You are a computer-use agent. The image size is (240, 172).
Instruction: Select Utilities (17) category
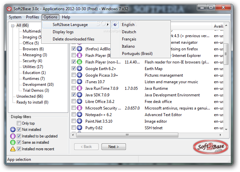click(33, 67)
